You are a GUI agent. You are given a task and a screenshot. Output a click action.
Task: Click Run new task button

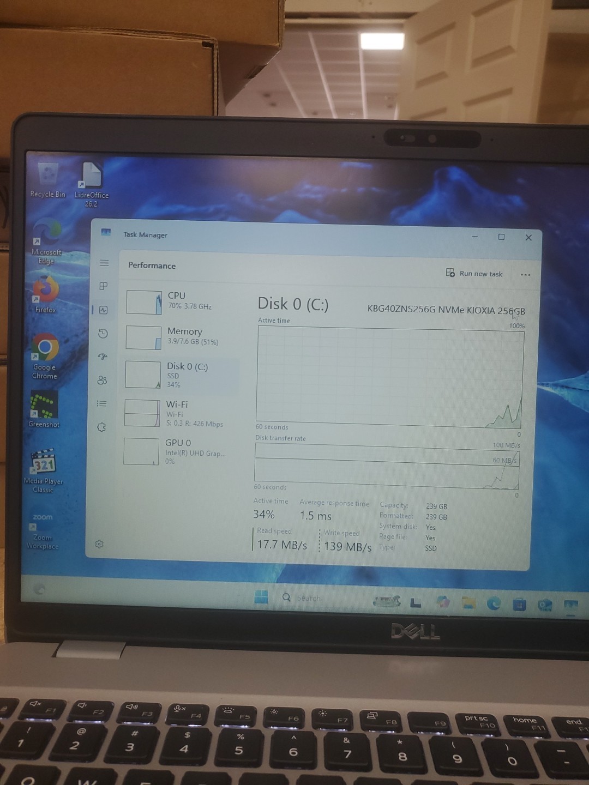pos(474,273)
